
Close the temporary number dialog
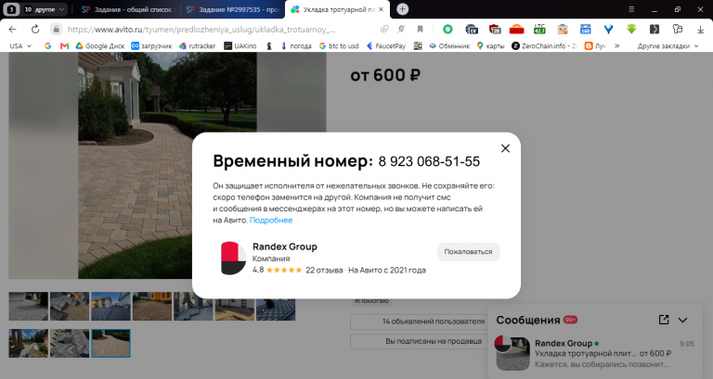tap(505, 148)
